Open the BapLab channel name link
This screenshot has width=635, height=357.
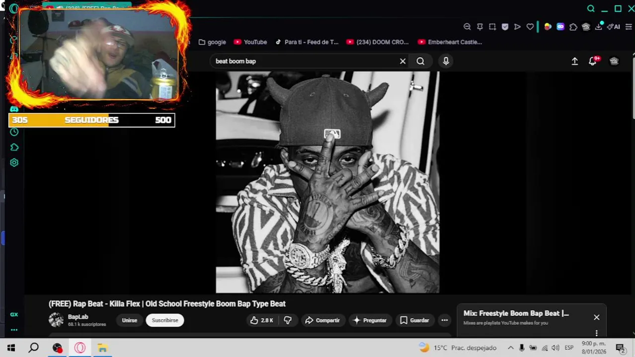coord(78,317)
